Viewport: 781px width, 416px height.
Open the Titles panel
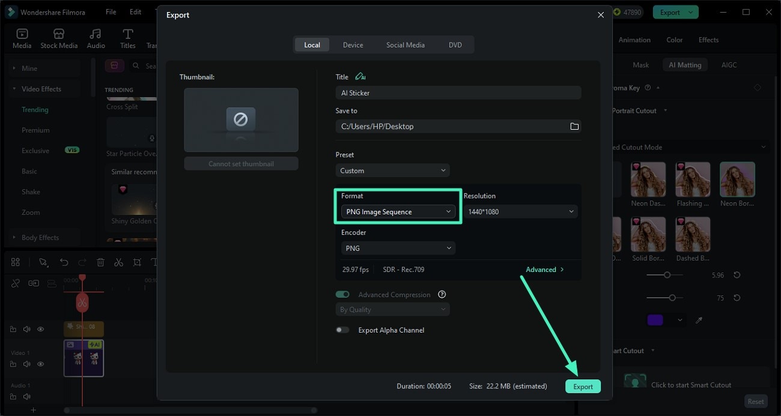tap(127, 39)
